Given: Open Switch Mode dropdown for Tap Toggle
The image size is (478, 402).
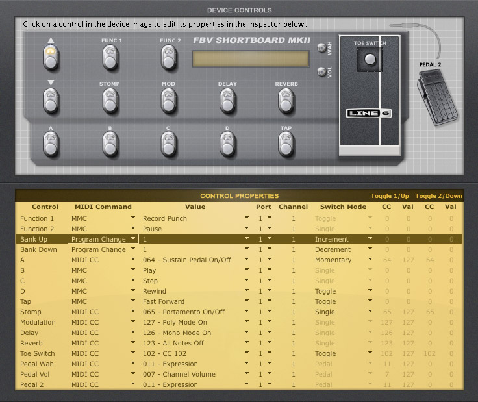Looking at the screenshot, I should point(370,301).
